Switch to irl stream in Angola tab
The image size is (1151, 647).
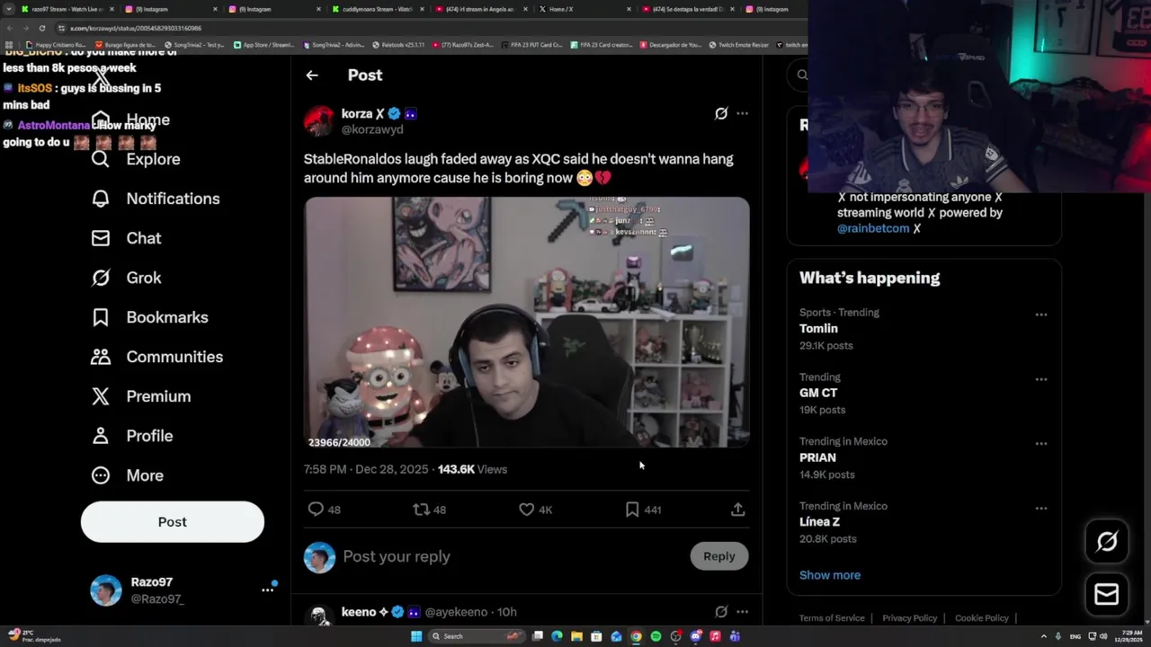479,9
